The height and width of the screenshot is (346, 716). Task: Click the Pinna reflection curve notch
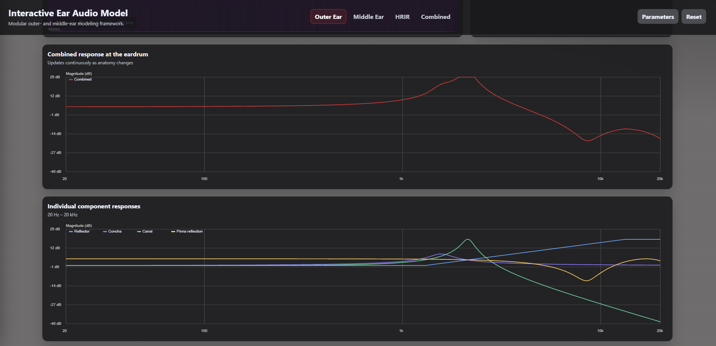click(x=587, y=281)
